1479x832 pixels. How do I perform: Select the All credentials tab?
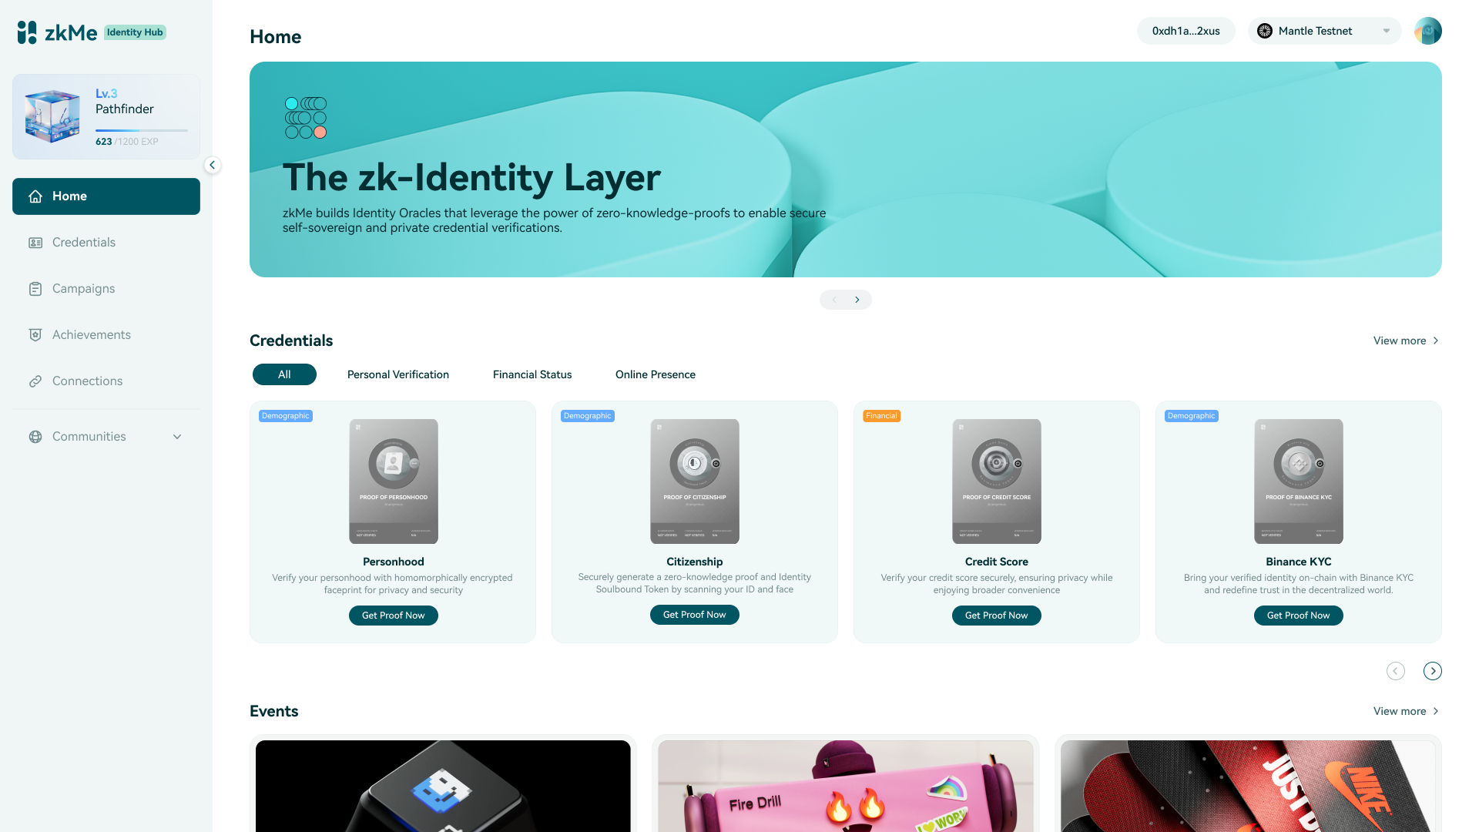click(x=284, y=374)
